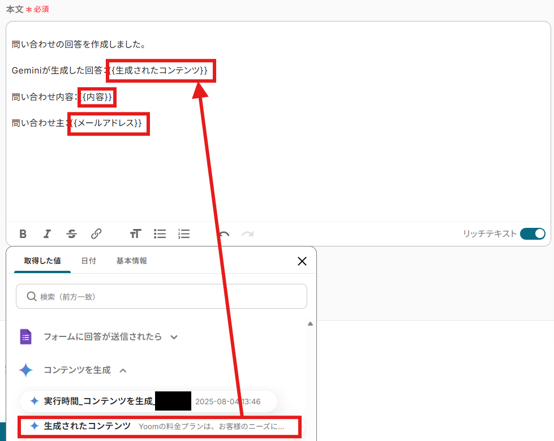Image resolution: width=554 pixels, height=441 pixels.
Task: Insert a bulleted list
Action: [x=160, y=234]
